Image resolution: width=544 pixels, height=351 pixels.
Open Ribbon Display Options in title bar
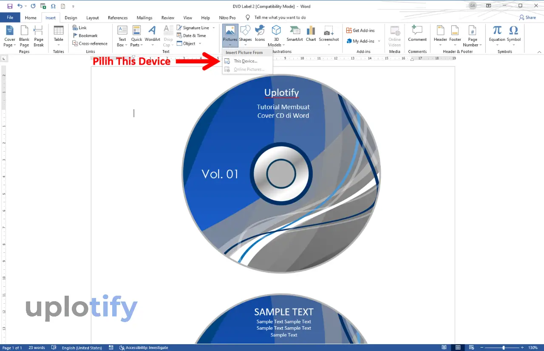489,6
